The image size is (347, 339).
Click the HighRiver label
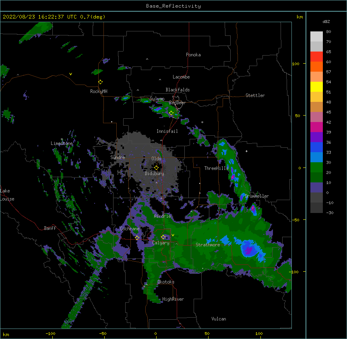tap(173, 299)
